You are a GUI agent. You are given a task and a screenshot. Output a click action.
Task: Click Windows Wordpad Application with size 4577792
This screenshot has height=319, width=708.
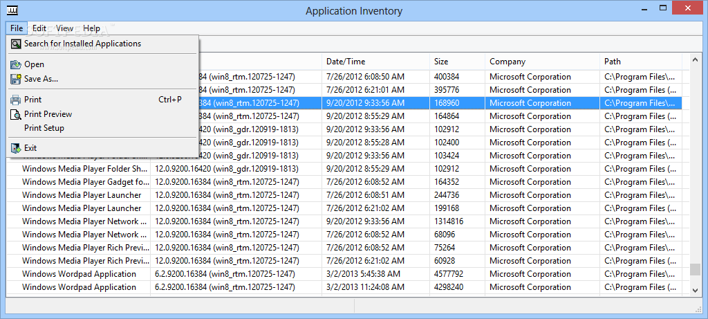coord(79,274)
